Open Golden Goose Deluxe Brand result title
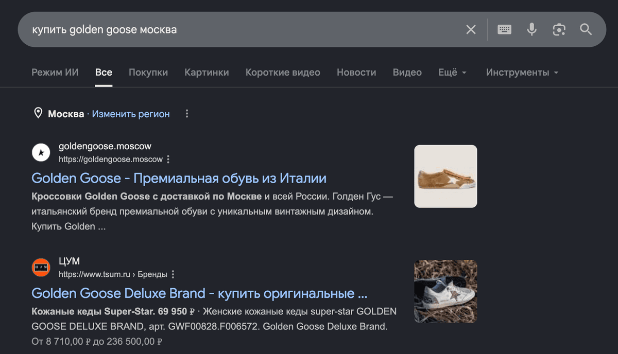The image size is (618, 354). (x=199, y=294)
